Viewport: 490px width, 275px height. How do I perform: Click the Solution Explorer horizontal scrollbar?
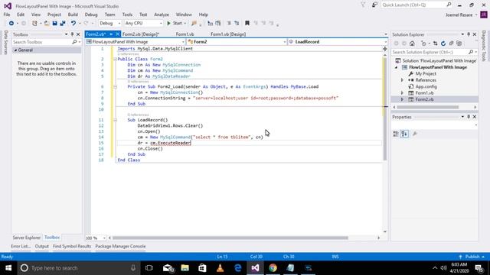click(x=427, y=107)
